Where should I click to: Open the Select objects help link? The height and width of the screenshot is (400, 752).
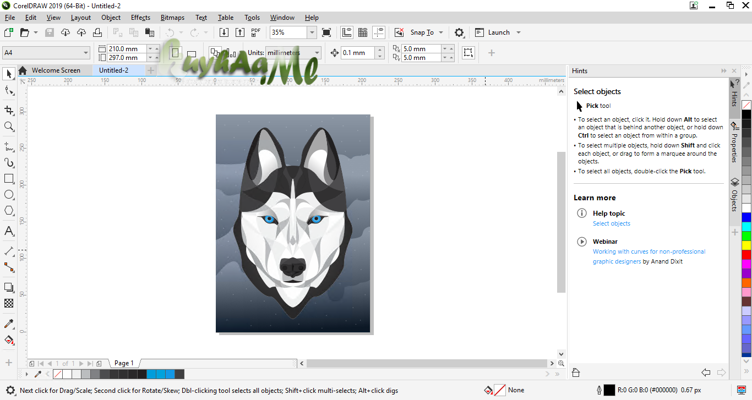pyautogui.click(x=611, y=223)
